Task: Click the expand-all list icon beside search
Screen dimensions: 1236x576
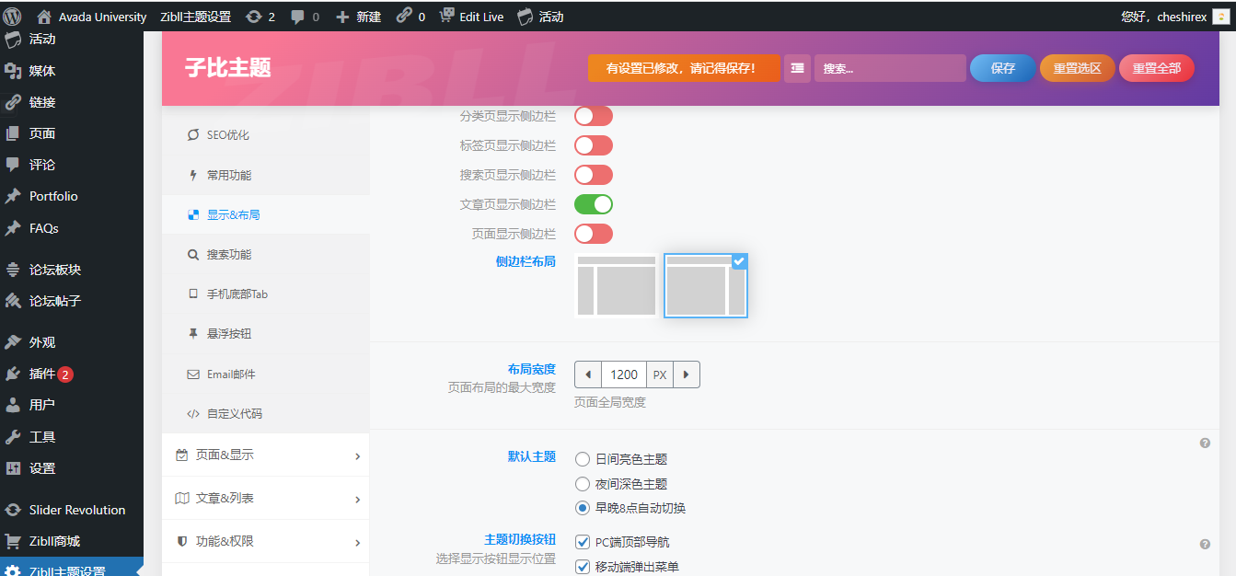Action: click(x=797, y=68)
